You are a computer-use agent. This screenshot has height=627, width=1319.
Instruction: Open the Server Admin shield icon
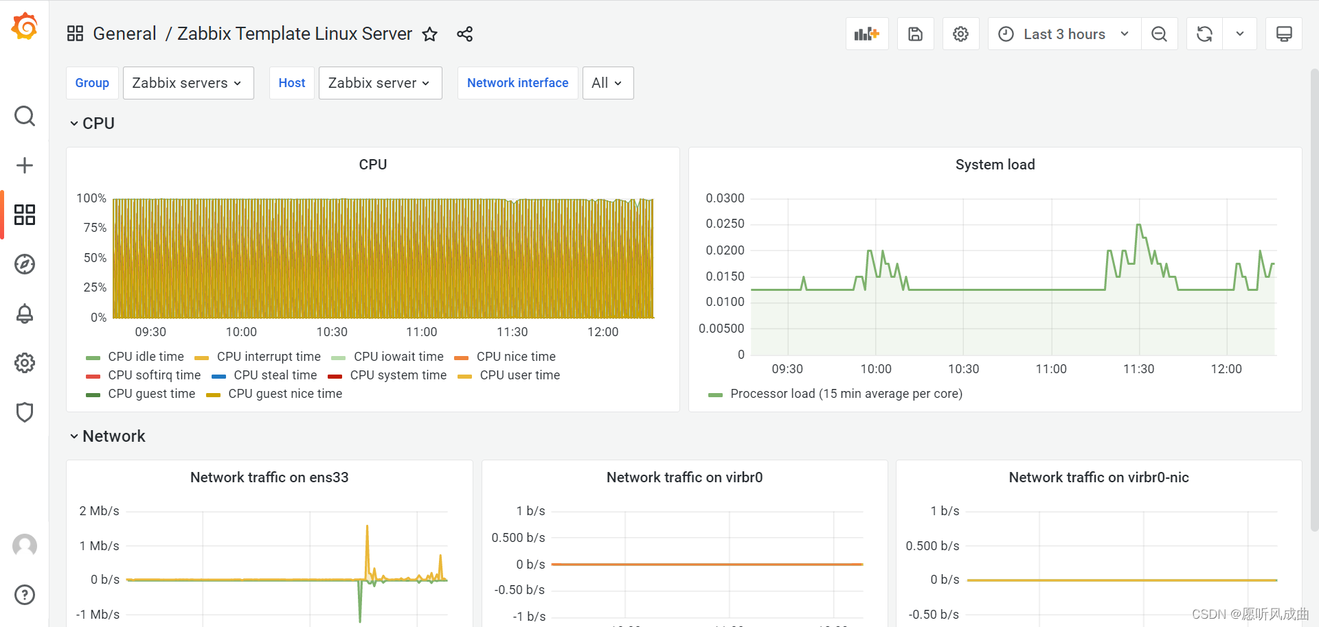(25, 412)
